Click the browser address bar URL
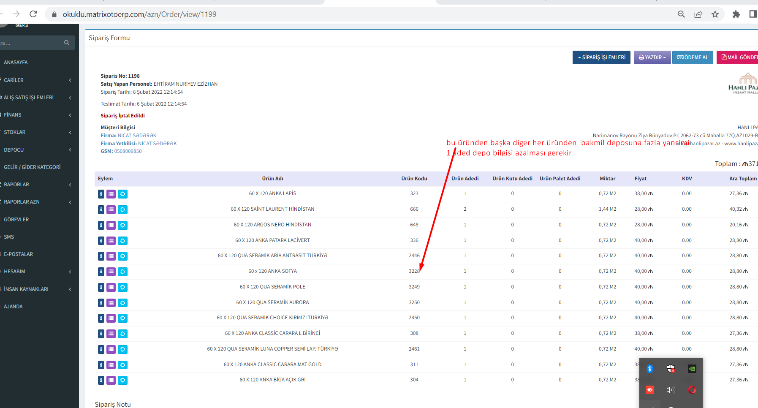Viewport: 758px width, 408px height. pos(139,14)
